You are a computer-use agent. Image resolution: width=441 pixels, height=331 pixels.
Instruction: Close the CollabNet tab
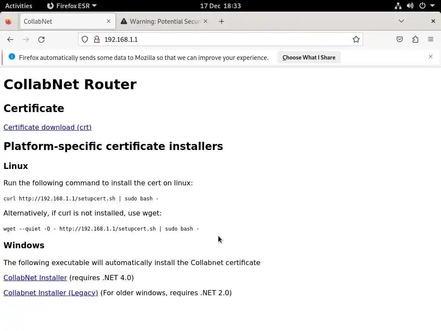109,21
